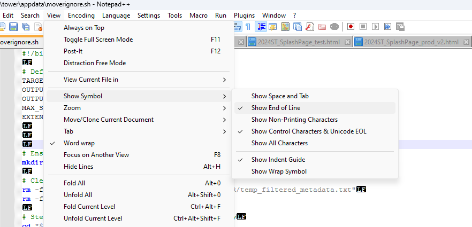Viewport: 472px width, 227px height.
Task: Open Document Map from the toolbar
Action: coord(285,27)
